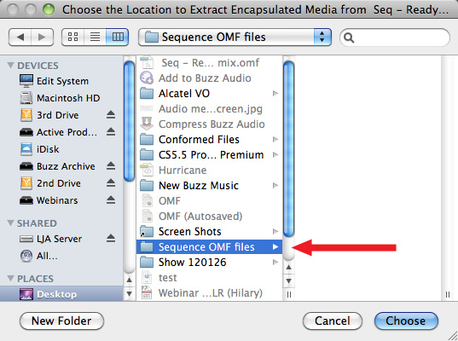Go forward with the right arrow button
The image size is (458, 341).
coord(42,37)
